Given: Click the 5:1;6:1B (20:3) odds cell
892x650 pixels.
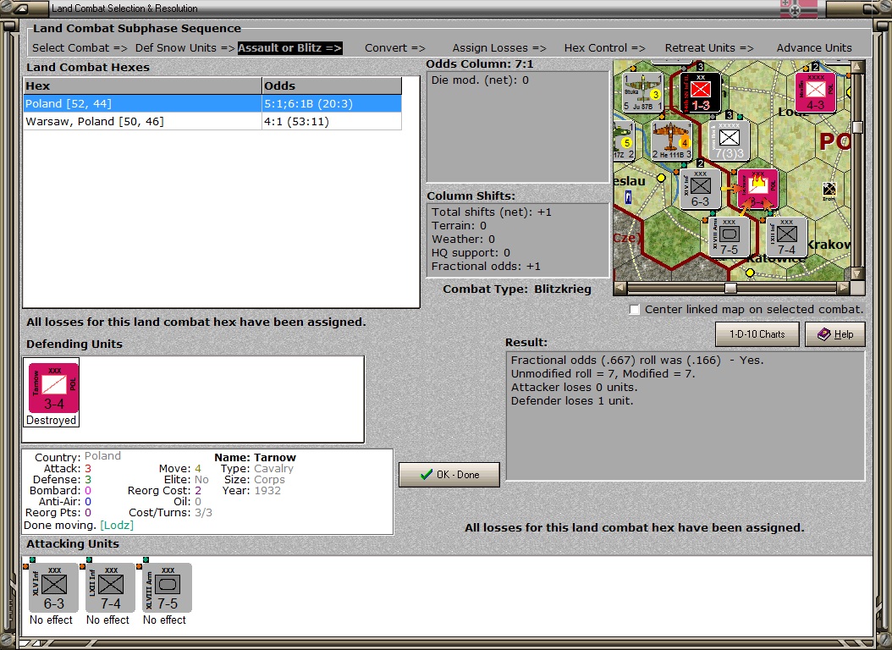Looking at the screenshot, I should (332, 103).
